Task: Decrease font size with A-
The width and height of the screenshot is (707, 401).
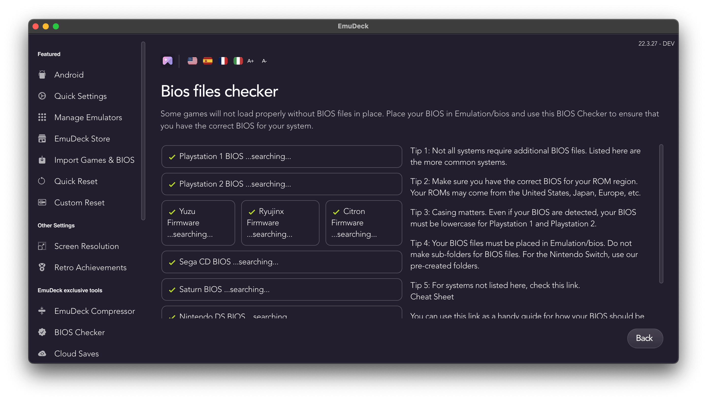Action: click(264, 61)
